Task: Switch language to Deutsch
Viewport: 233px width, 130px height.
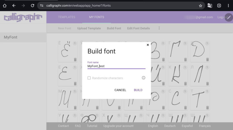Action: click(x=170, y=126)
